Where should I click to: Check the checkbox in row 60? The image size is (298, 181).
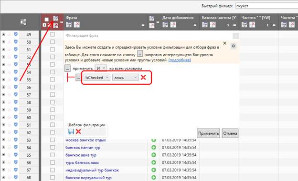click(x=53, y=117)
